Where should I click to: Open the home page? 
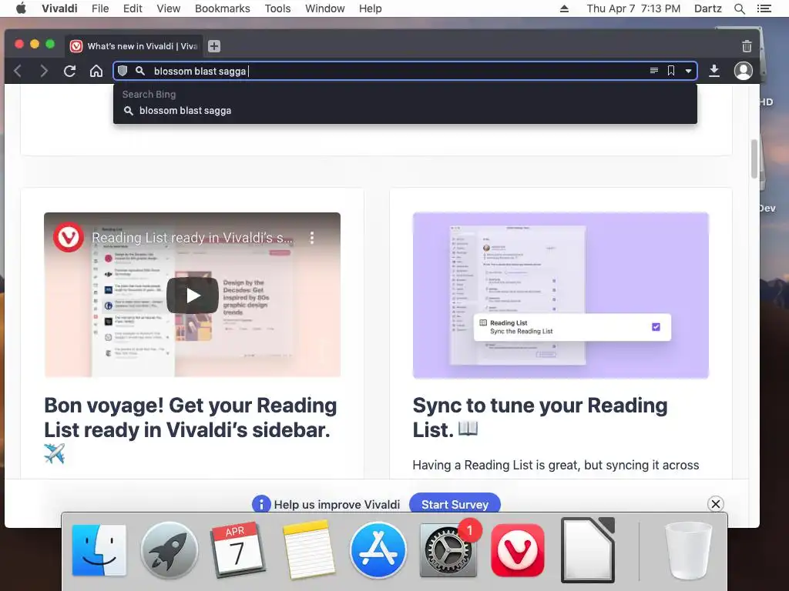pos(96,71)
